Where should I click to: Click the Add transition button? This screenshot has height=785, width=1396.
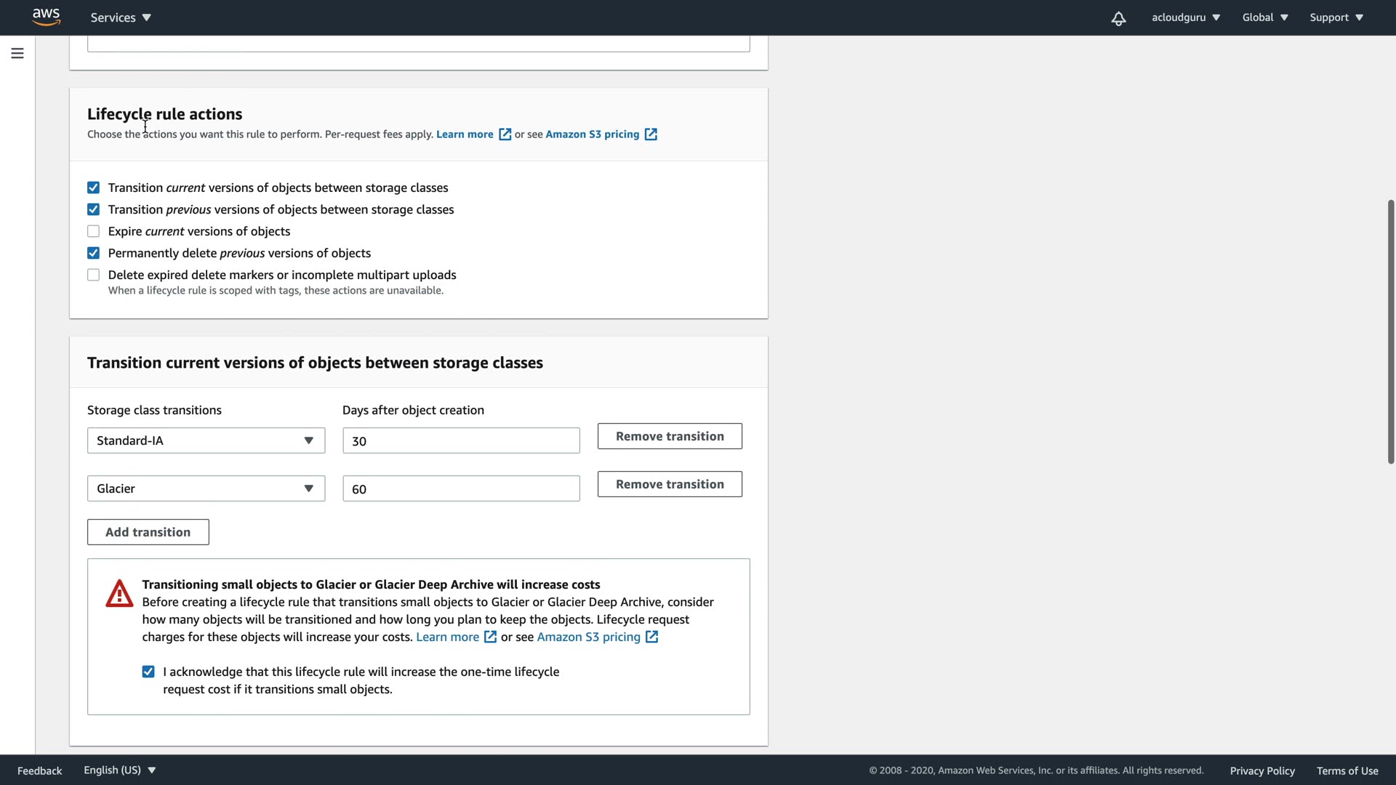click(x=148, y=532)
